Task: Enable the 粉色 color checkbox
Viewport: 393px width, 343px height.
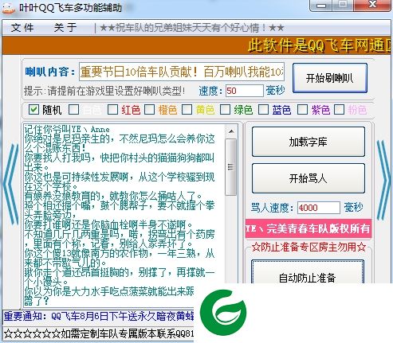Action: pyautogui.click(x=339, y=109)
